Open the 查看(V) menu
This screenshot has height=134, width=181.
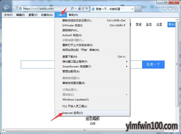point(33,15)
